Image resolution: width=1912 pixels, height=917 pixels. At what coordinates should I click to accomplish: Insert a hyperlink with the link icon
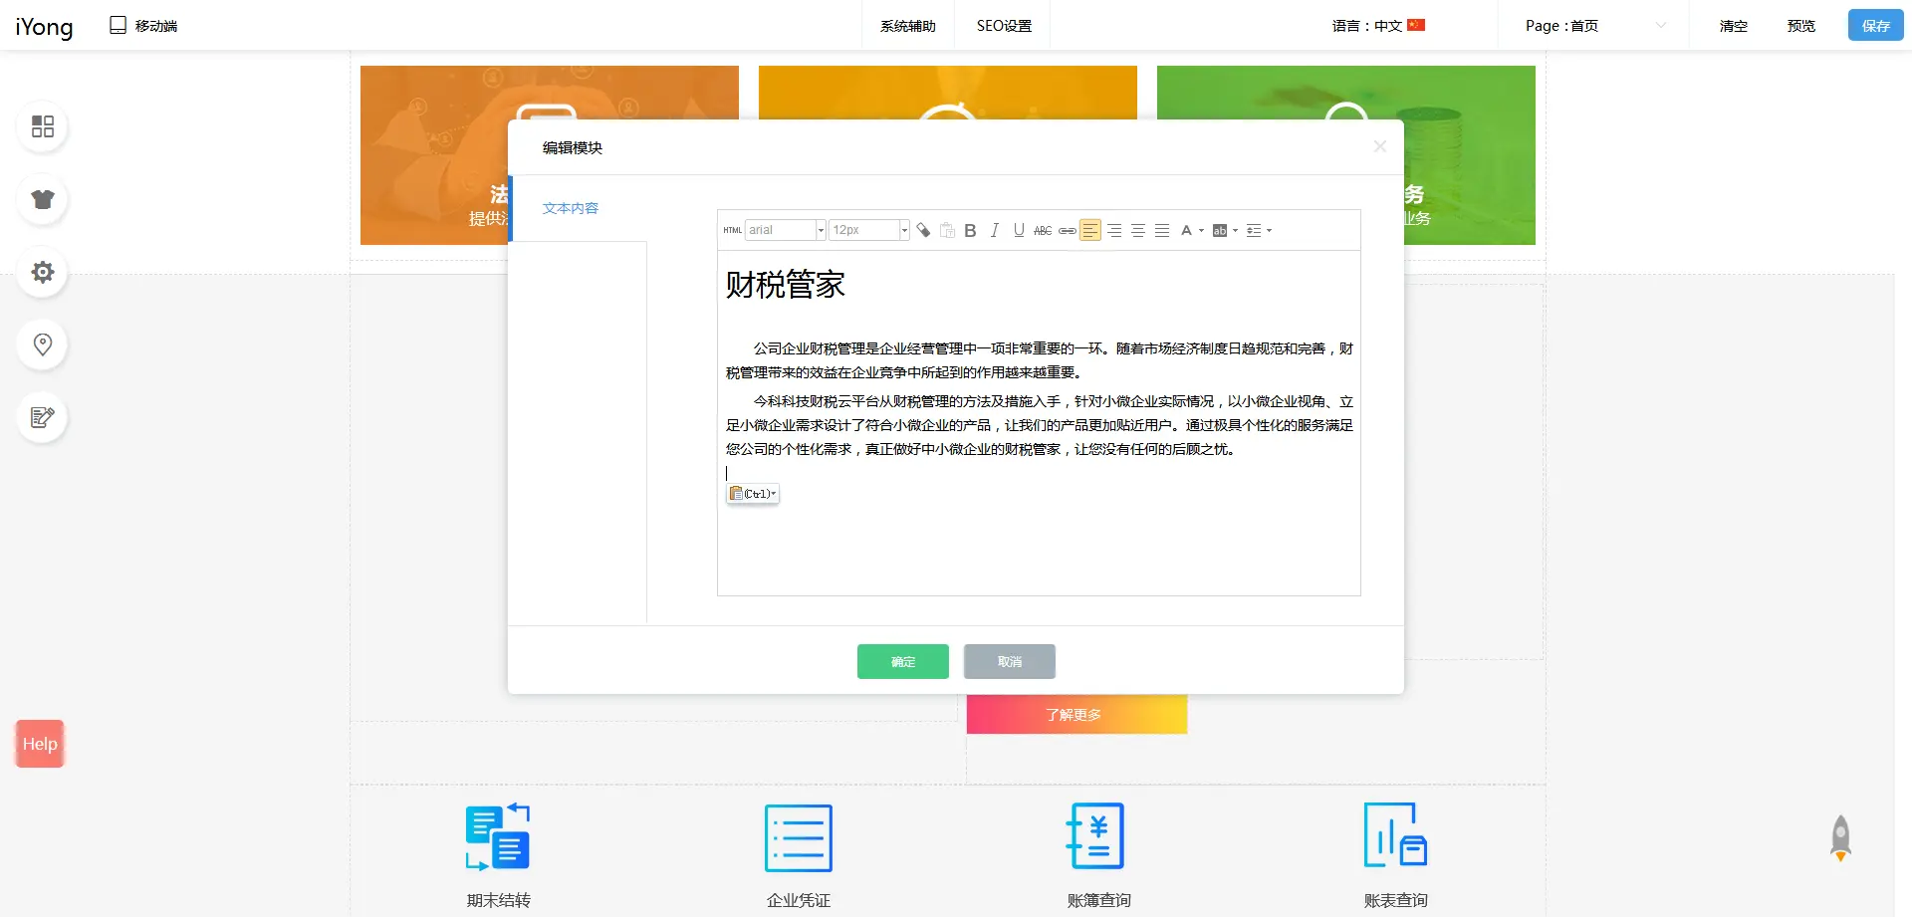click(x=1067, y=231)
